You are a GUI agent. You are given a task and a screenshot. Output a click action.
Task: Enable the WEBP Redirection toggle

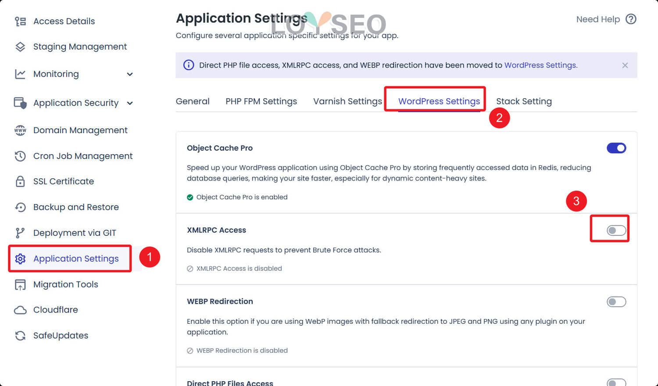click(x=616, y=301)
